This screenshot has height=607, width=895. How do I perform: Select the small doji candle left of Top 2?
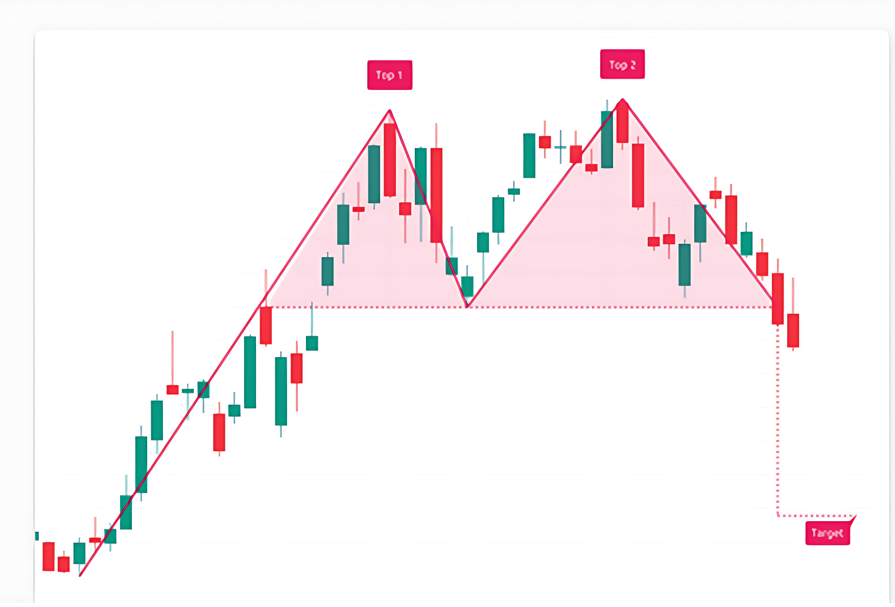[x=560, y=147]
